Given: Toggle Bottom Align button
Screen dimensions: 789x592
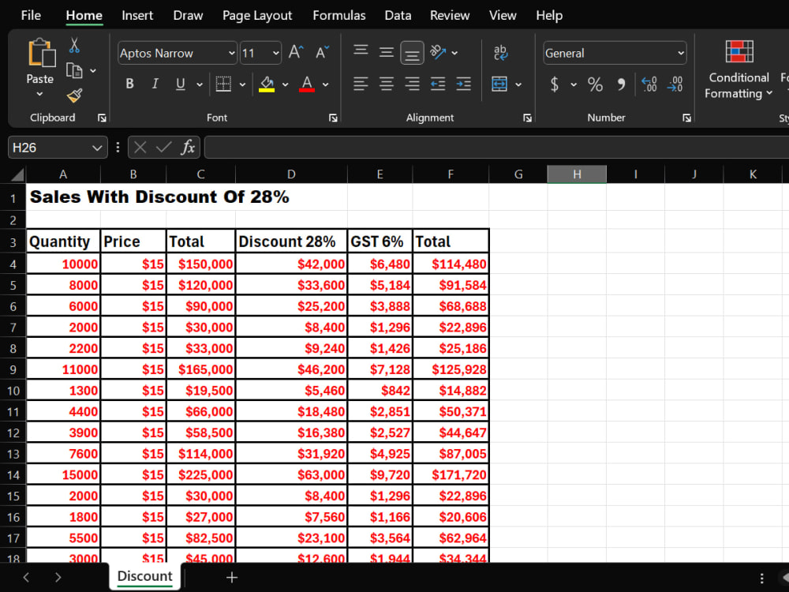Looking at the screenshot, I should coord(412,52).
